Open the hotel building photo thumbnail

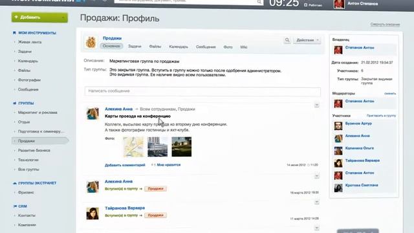pyautogui.click(x=157, y=147)
